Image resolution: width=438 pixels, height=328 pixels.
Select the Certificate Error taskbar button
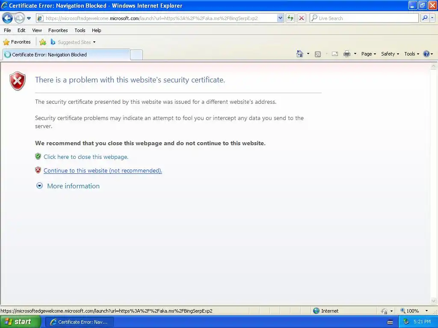pyautogui.click(x=79, y=322)
